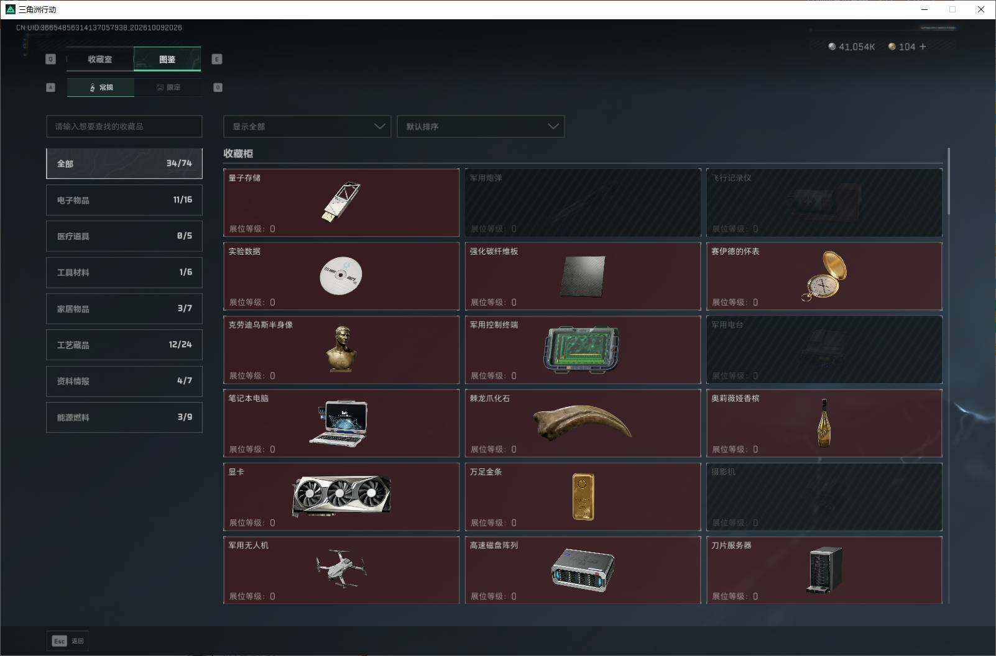Click the collection list vertical scrollbar

click(x=949, y=181)
